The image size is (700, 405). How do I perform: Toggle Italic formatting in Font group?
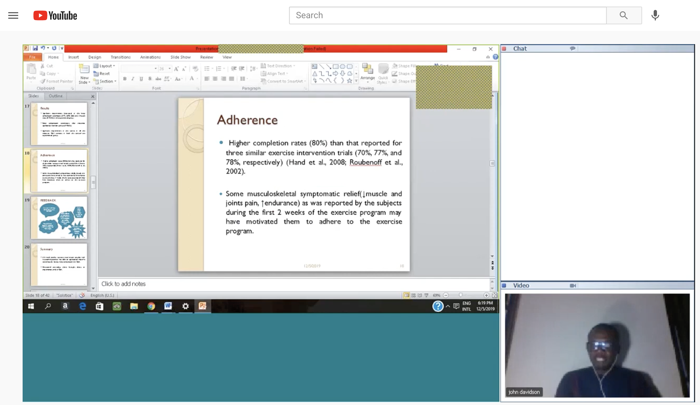(x=133, y=79)
